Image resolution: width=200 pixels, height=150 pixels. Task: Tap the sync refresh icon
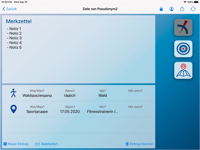[x=193, y=9]
